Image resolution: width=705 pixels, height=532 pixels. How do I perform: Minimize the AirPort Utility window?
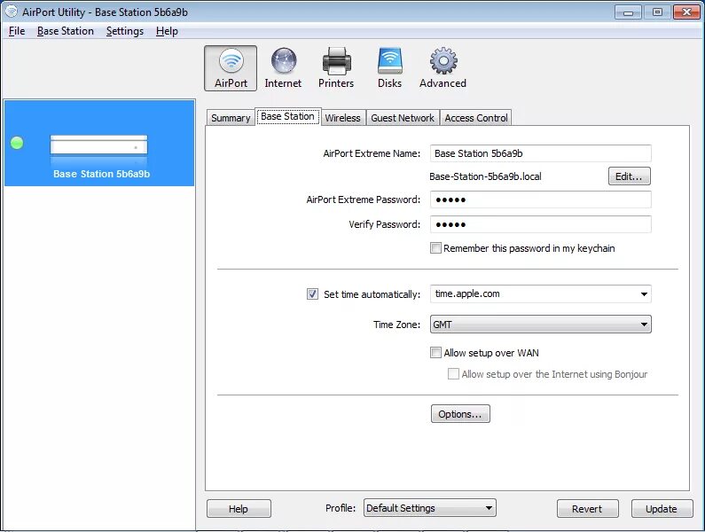[628, 12]
